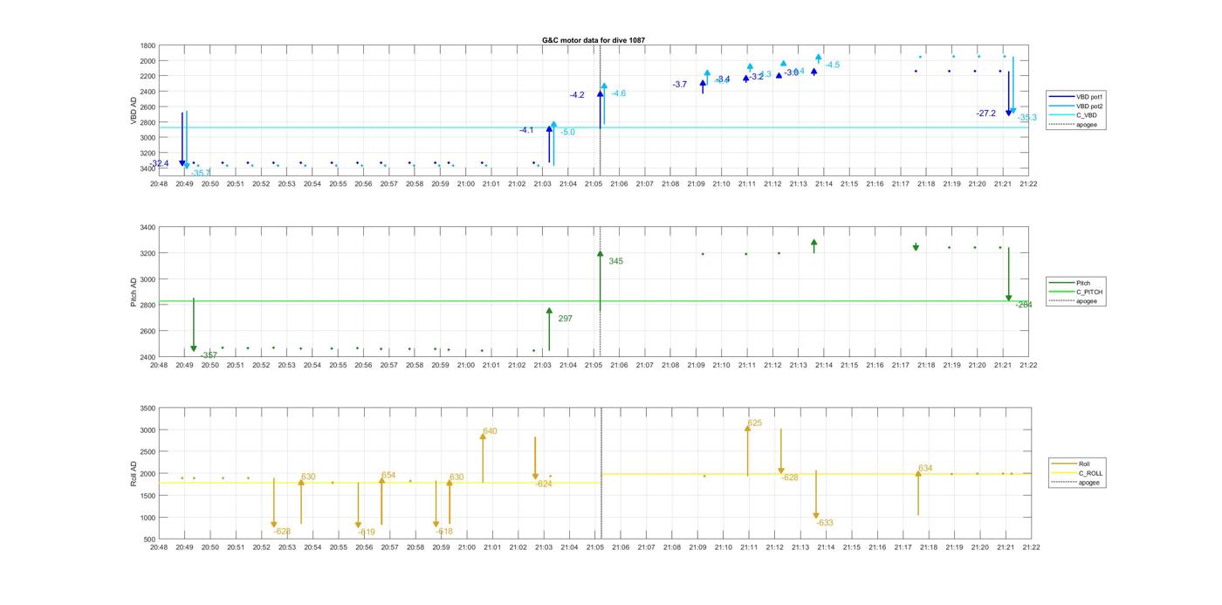1222x605 pixels.
Task: Click the -27.2 VBD data label
Action: tap(986, 113)
